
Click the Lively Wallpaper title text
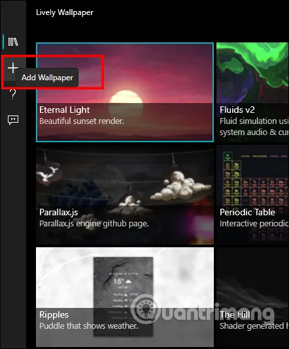tap(65, 12)
